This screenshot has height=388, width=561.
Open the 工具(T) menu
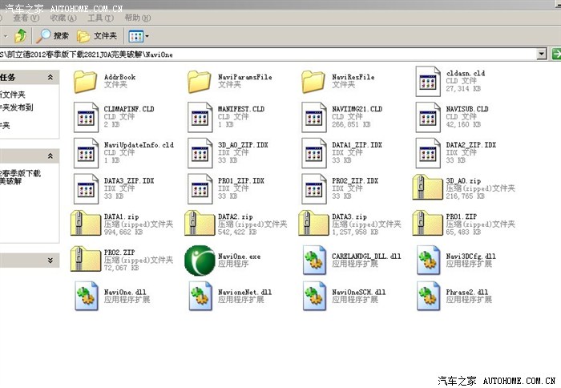pos(99,18)
